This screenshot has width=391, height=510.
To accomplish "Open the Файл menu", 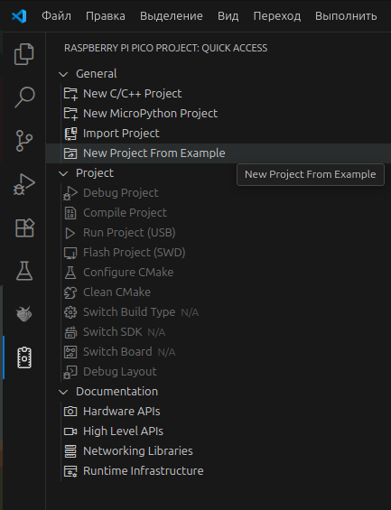I will 56,16.
